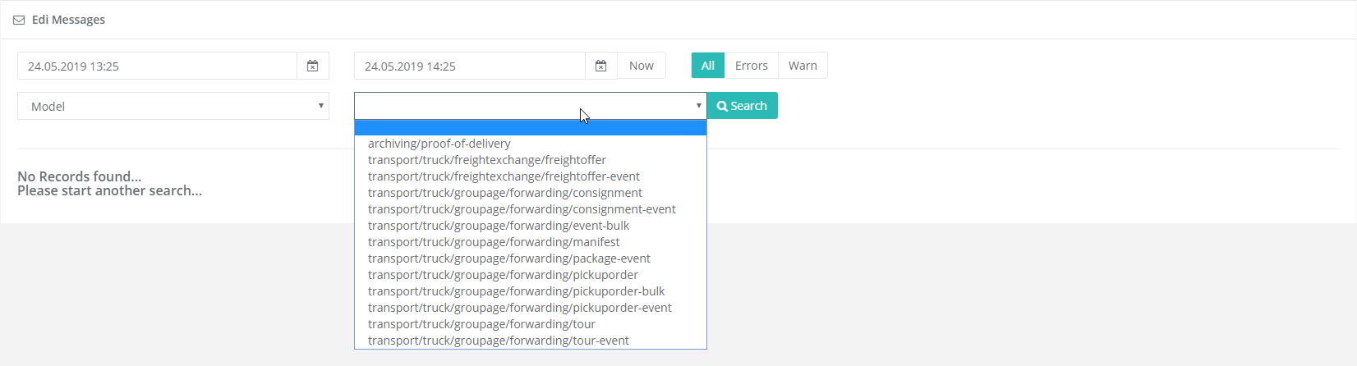Pick forwarding/consignment from the list

tap(504, 193)
